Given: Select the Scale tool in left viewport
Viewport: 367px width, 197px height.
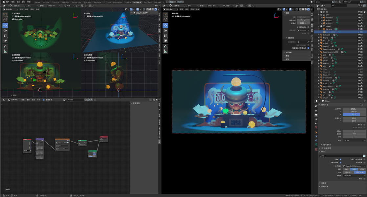Looking at the screenshot, I should [x=5, y=35].
